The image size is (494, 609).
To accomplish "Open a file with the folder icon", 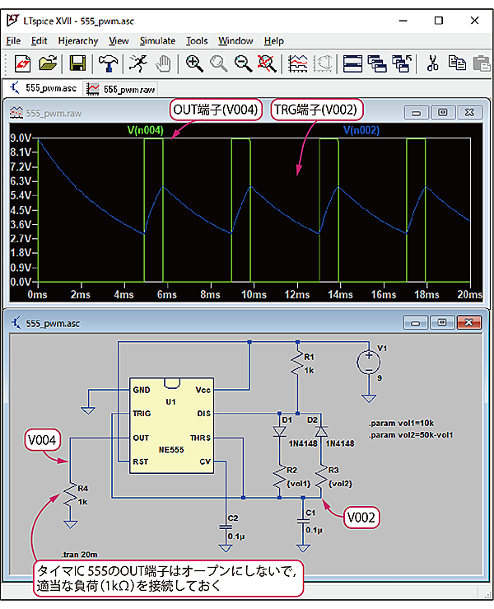I will click(49, 63).
